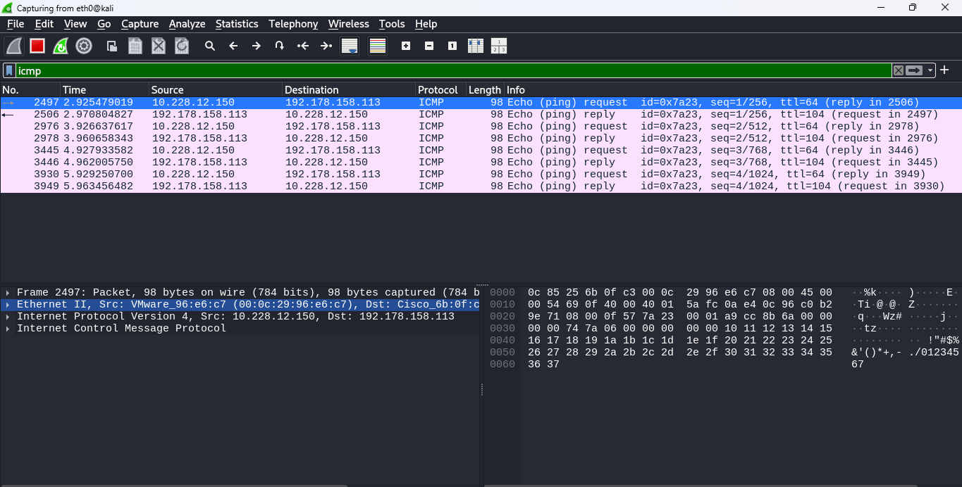Sort packets by the Time column header
The image size is (962, 487).
pos(104,90)
